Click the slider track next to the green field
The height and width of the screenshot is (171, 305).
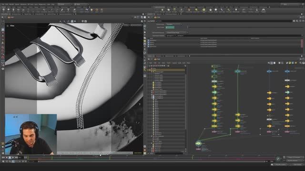245,28
